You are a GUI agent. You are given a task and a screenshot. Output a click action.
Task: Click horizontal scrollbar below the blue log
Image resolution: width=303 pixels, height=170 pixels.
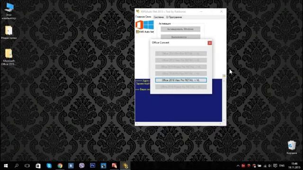click(178, 124)
